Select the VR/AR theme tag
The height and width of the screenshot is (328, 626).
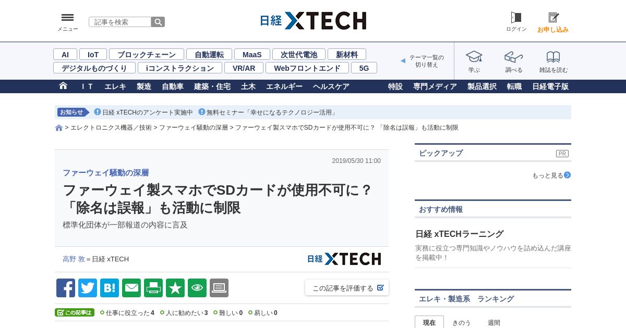[x=244, y=68]
